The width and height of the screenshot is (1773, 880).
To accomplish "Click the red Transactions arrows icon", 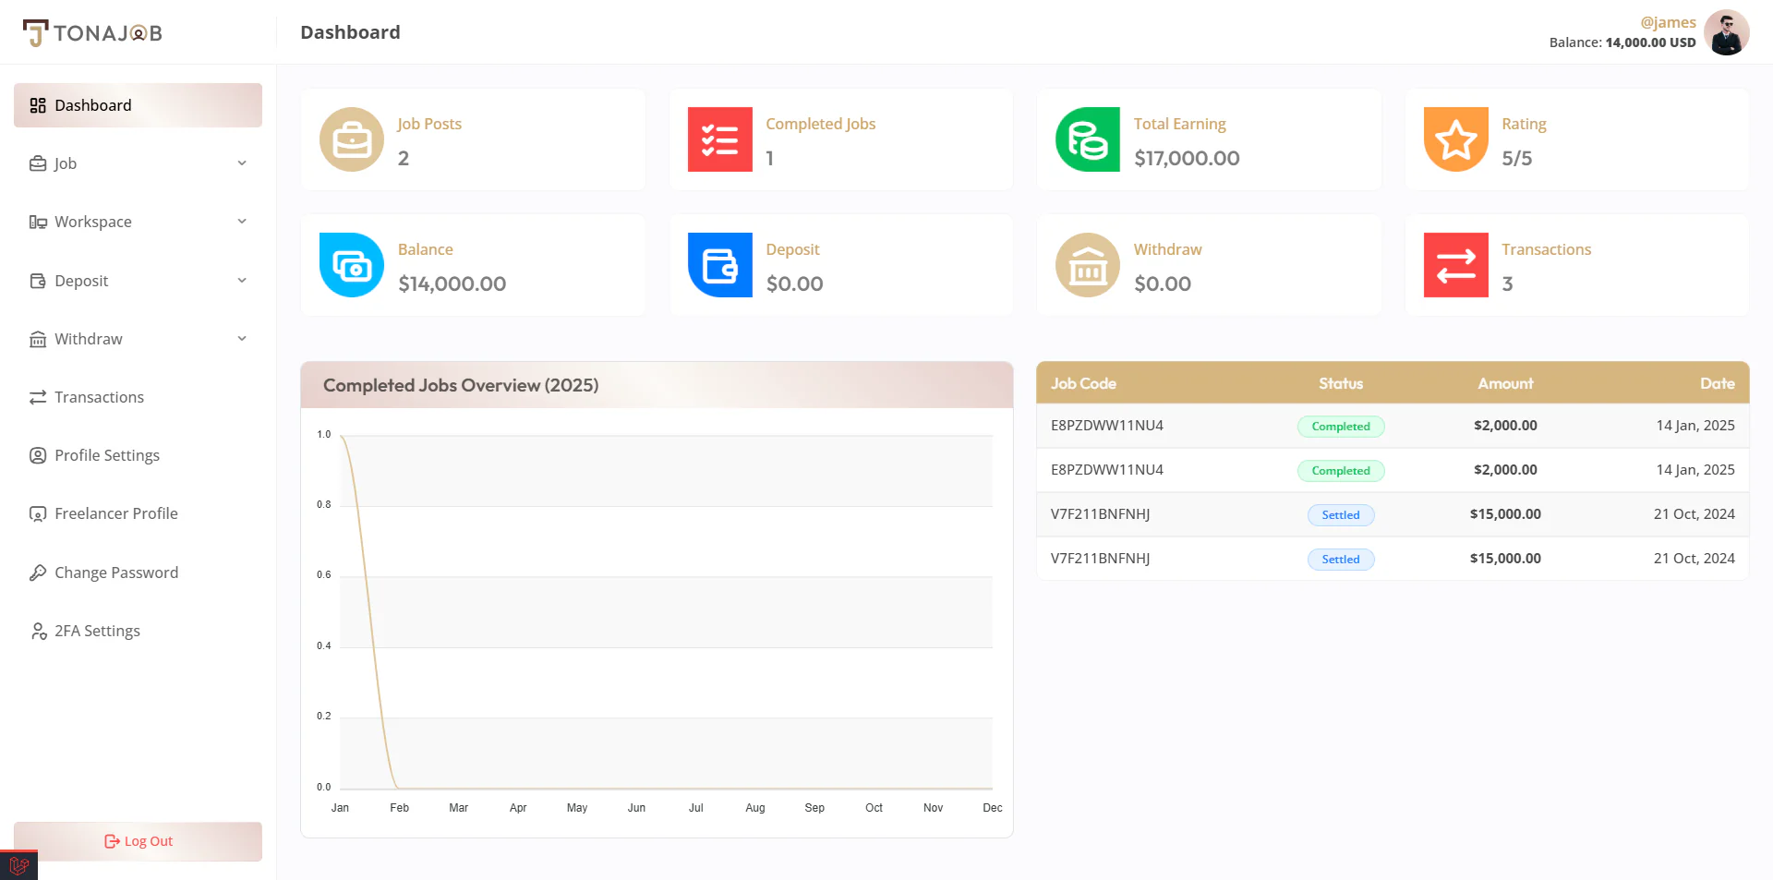I will pos(1455,265).
